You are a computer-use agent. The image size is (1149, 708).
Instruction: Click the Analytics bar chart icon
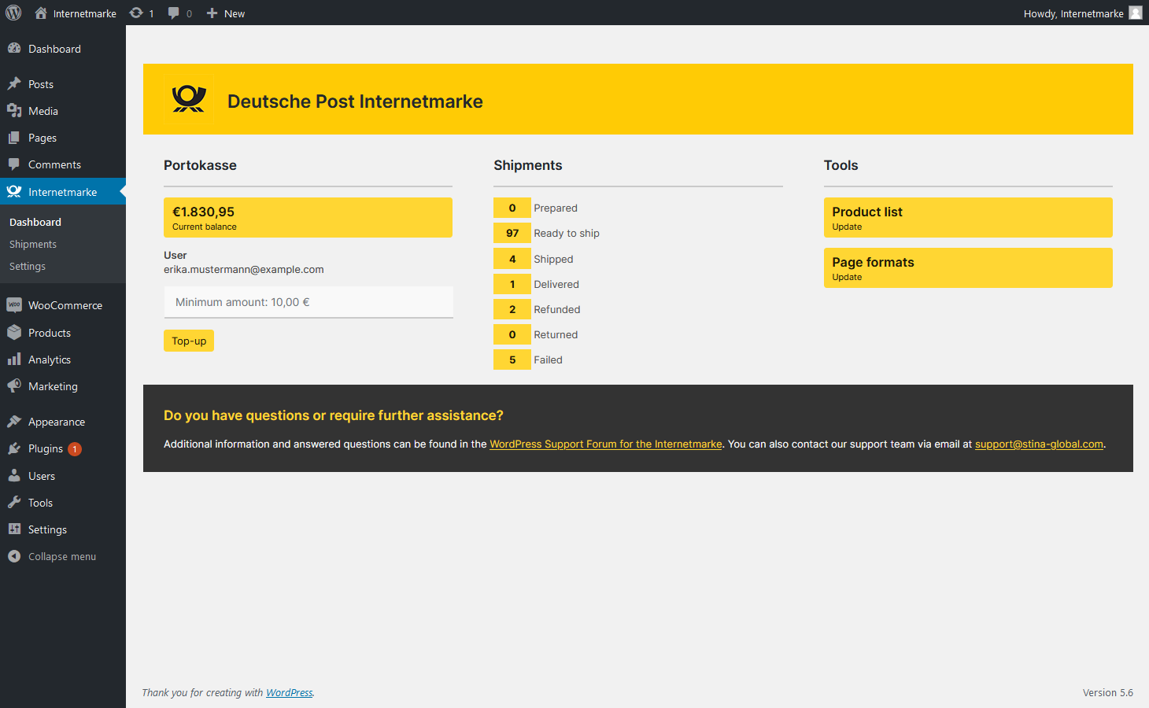point(14,359)
